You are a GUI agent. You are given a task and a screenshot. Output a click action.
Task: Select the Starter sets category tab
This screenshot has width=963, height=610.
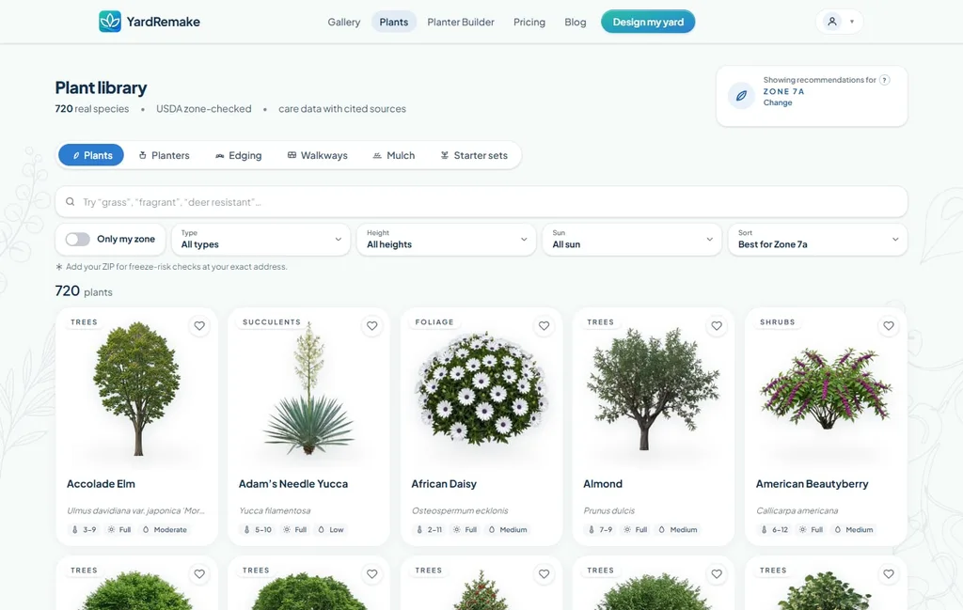(x=474, y=155)
